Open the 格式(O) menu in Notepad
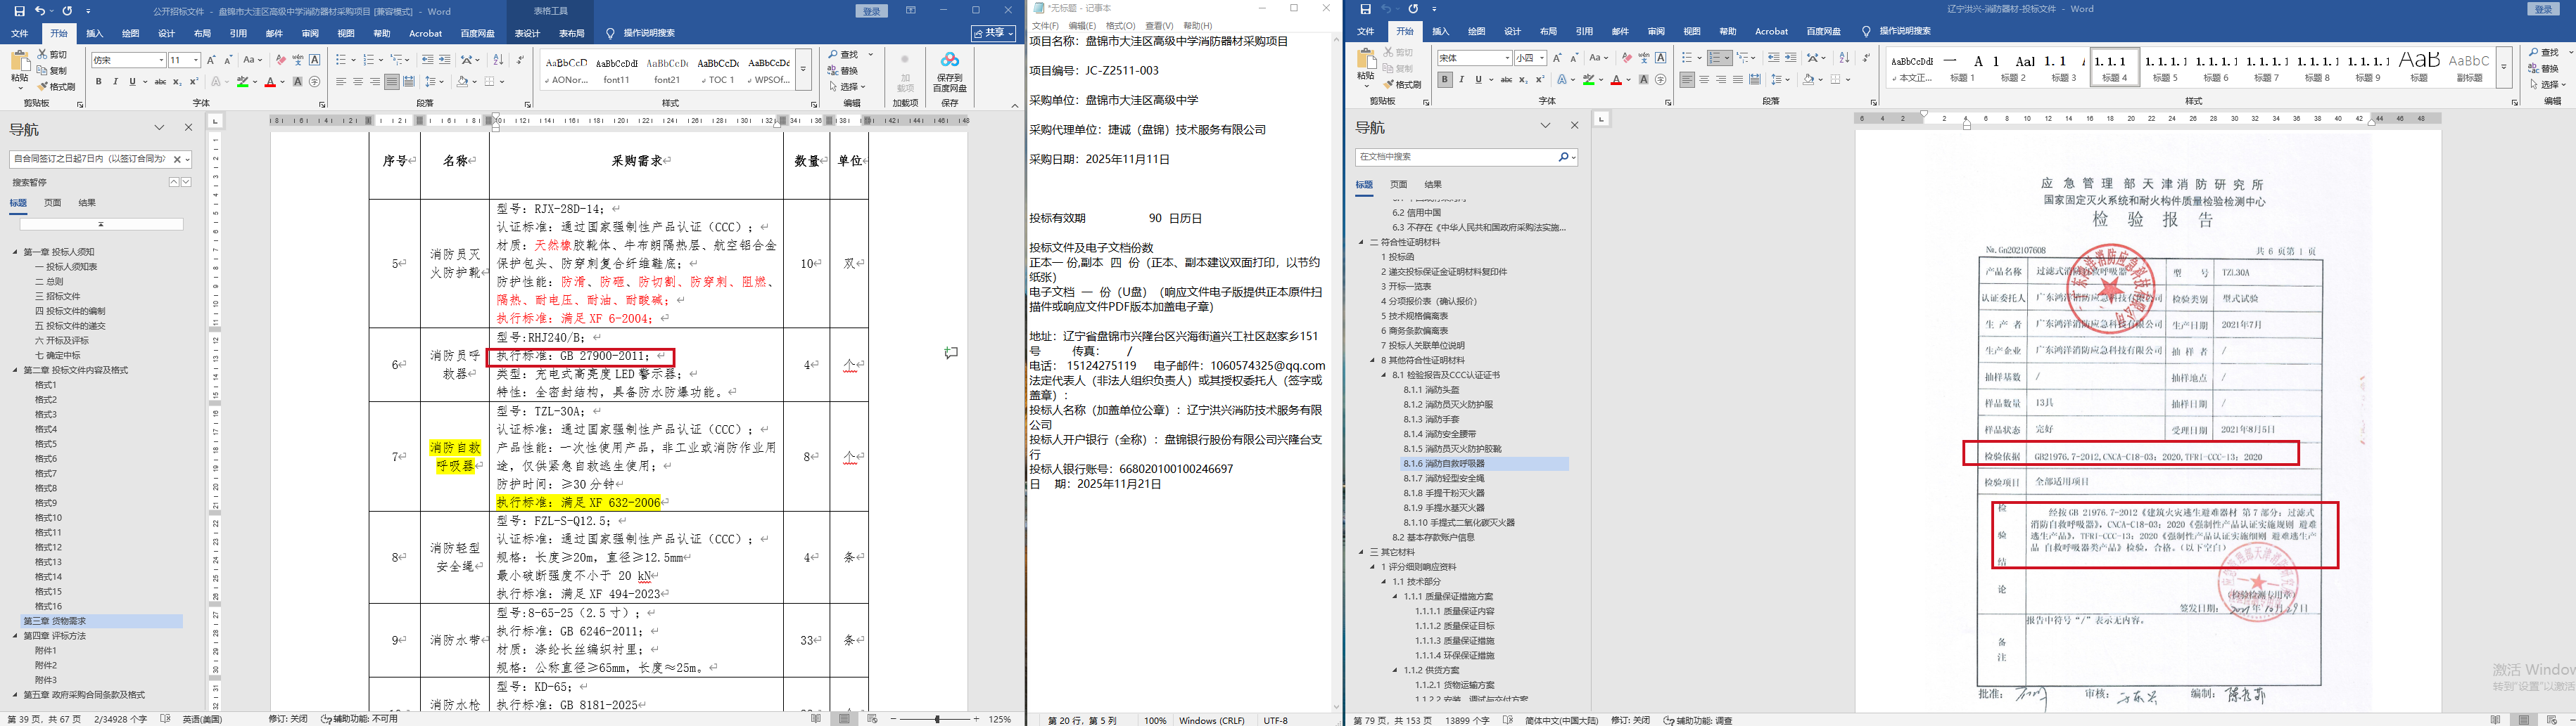Screen dimensions: 2576x726 tap(1120, 26)
